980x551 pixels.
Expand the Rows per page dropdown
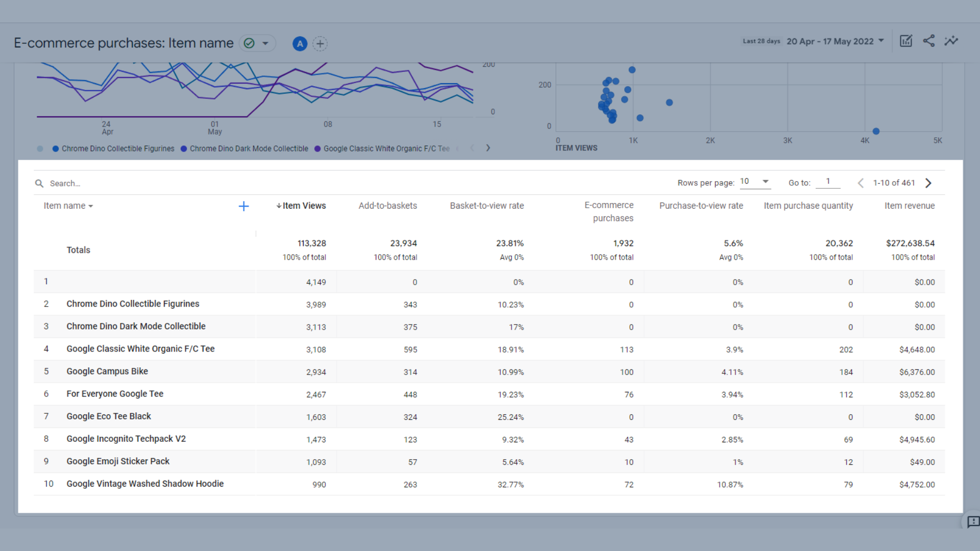point(755,182)
